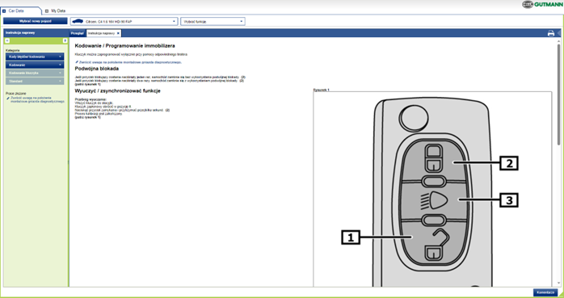564x298 pixels.
Task: Open the Wybrać funkcję dropdown
Action: (x=213, y=21)
